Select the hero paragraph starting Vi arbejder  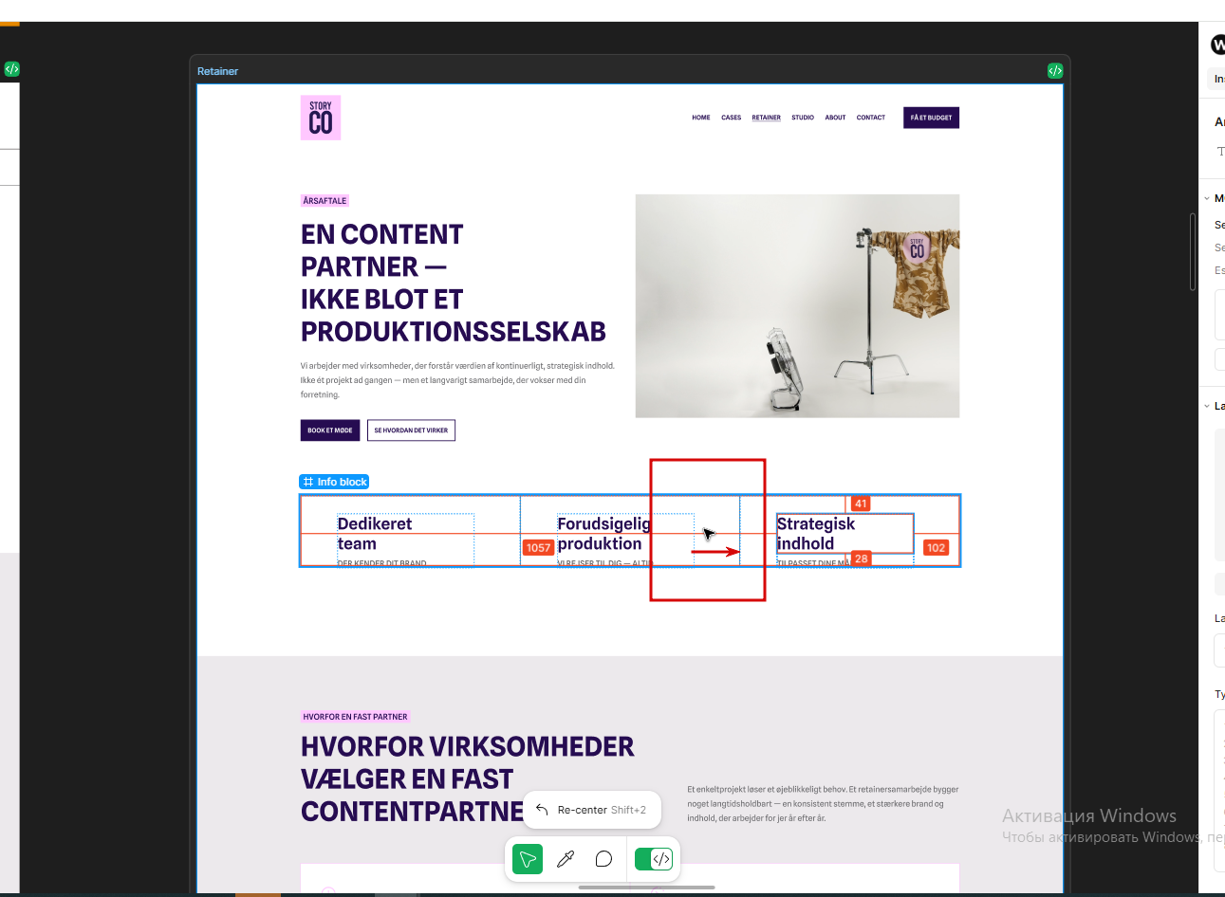pos(457,380)
